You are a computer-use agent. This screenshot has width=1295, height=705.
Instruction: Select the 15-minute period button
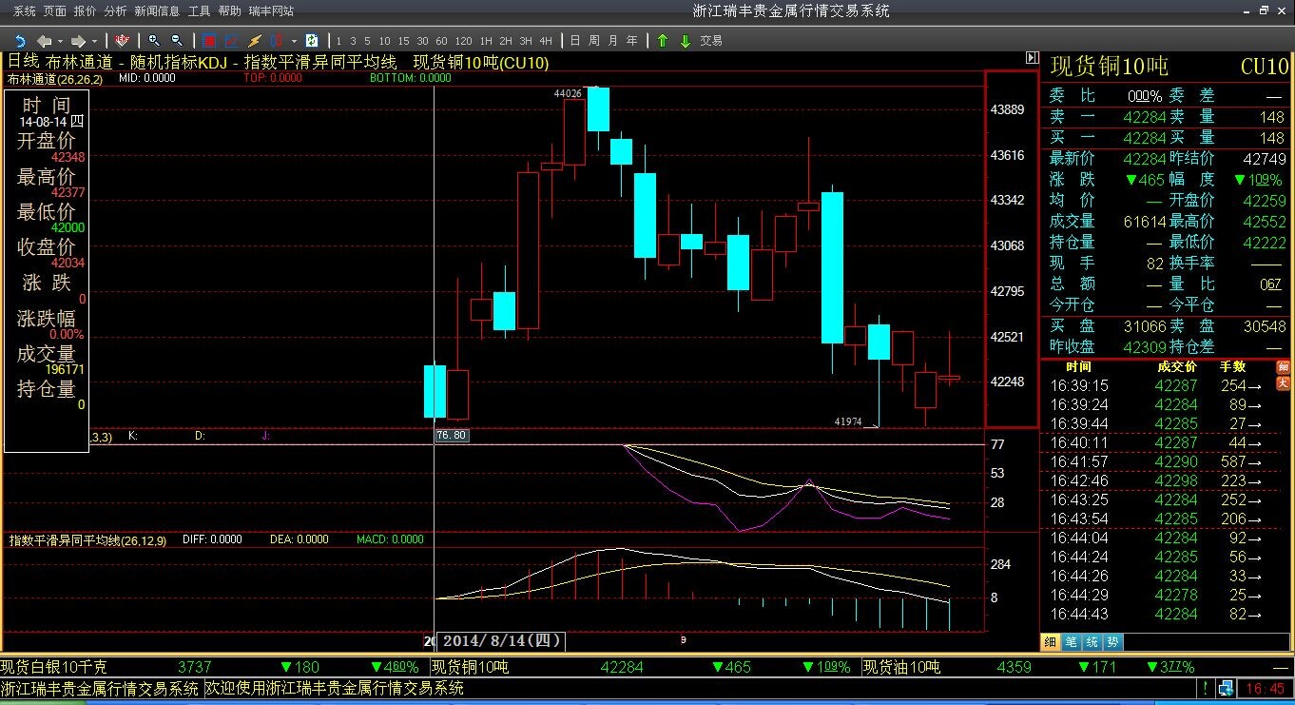(403, 41)
